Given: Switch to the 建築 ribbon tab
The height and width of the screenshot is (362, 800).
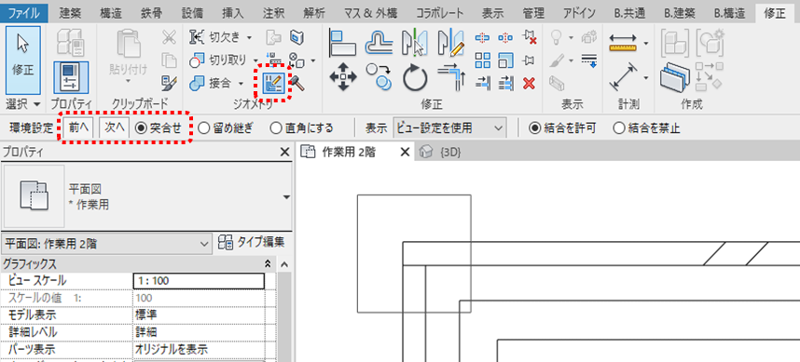Looking at the screenshot, I should pos(70,13).
